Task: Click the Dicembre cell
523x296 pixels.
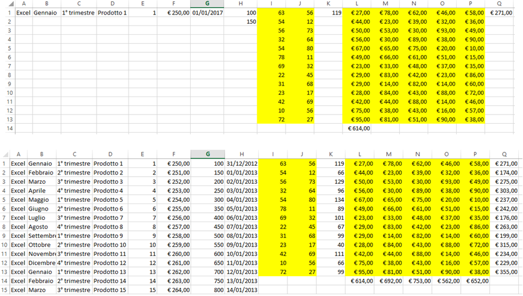Action: tap(42, 263)
